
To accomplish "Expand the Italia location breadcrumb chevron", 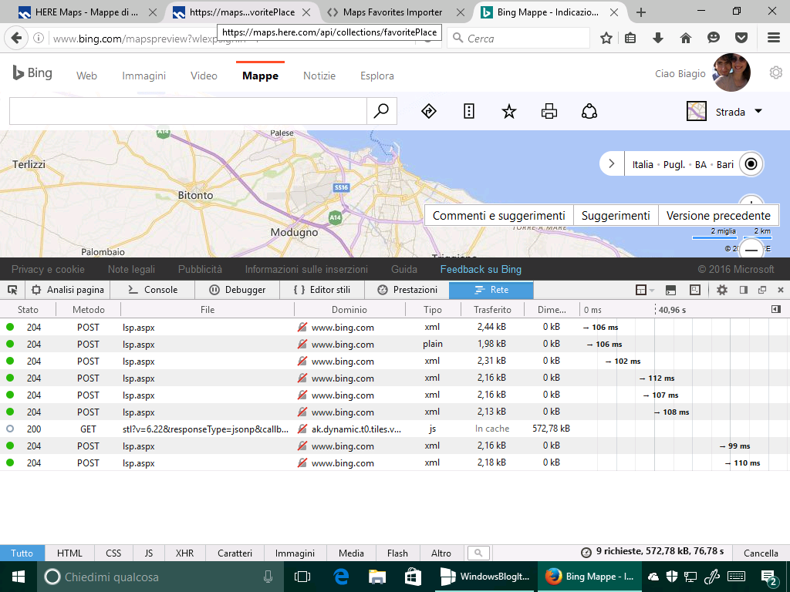I will point(612,164).
